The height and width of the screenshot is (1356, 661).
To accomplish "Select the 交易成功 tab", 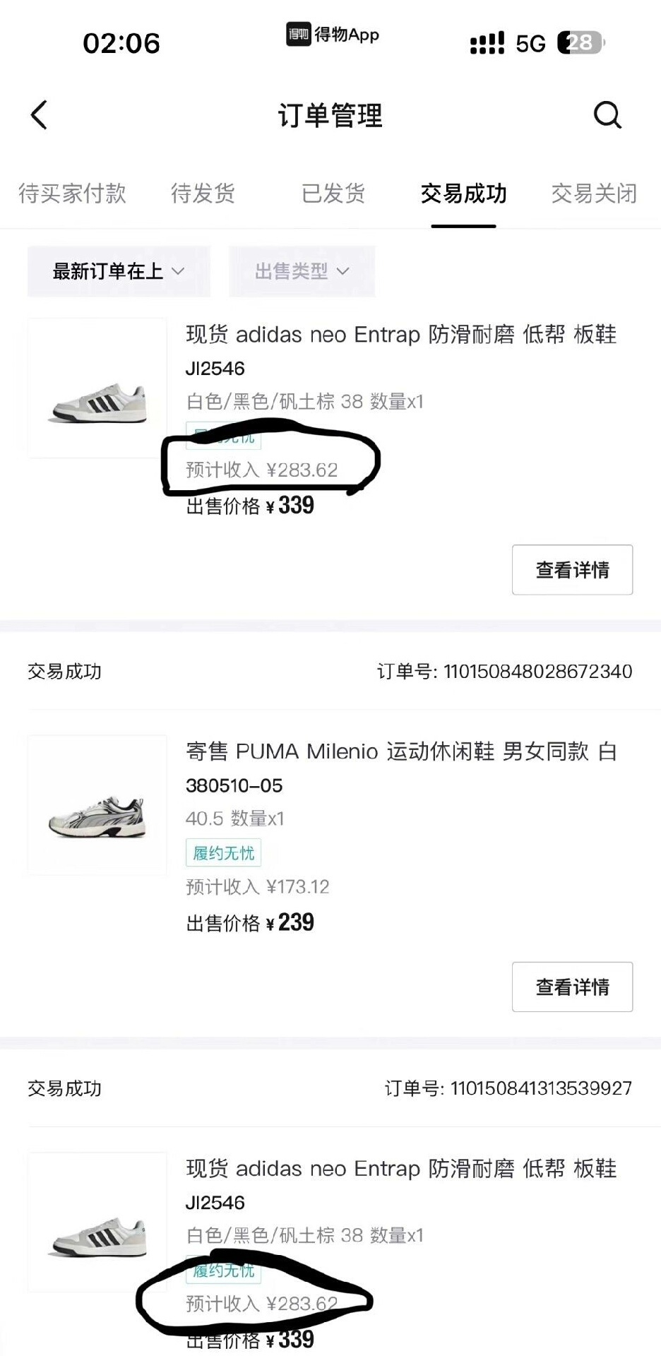I will pos(463,194).
